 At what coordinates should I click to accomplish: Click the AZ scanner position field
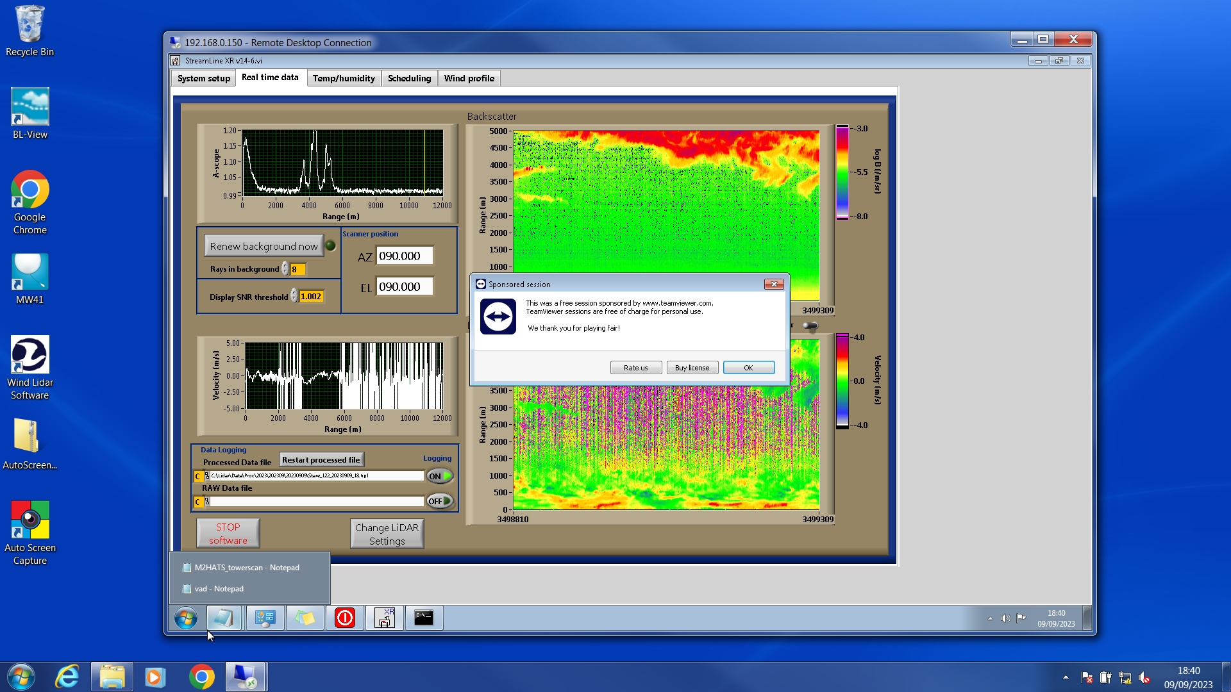pos(404,256)
